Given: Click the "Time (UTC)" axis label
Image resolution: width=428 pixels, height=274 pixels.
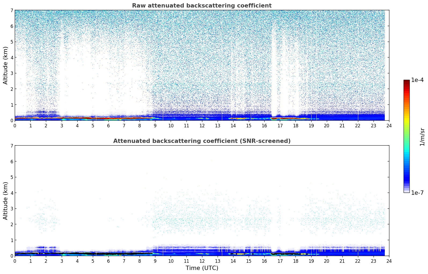Looking at the screenshot, I should click(202, 268).
